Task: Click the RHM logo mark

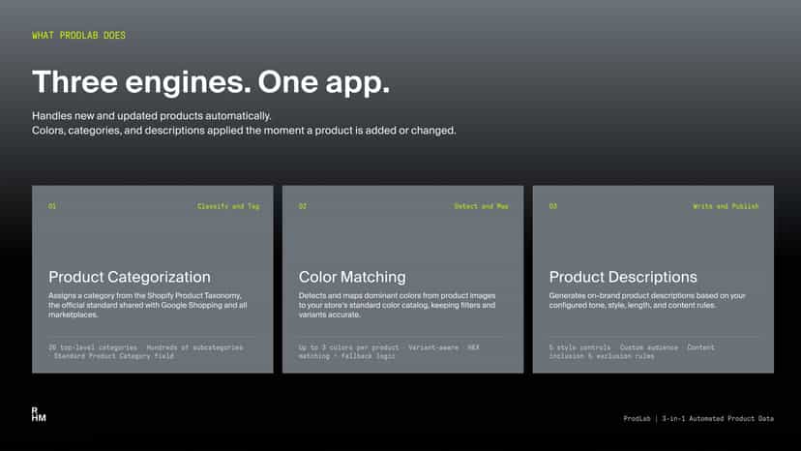Action: (x=39, y=414)
